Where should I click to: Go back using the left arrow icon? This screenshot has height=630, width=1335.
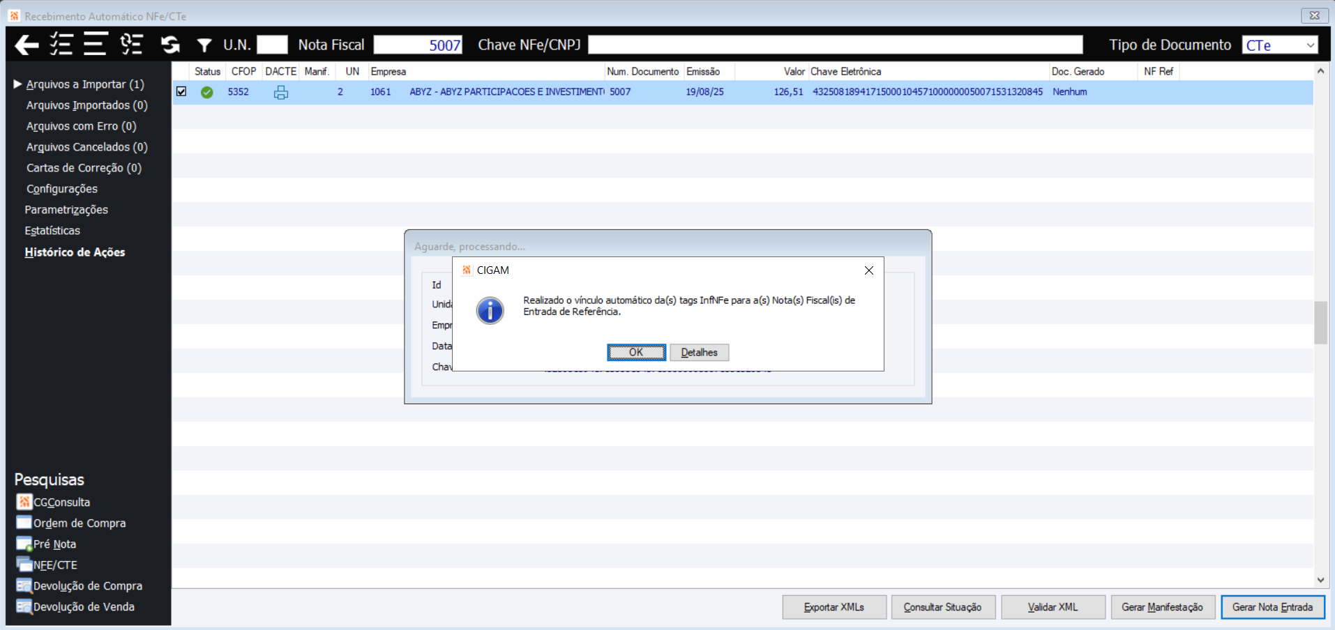coord(27,45)
